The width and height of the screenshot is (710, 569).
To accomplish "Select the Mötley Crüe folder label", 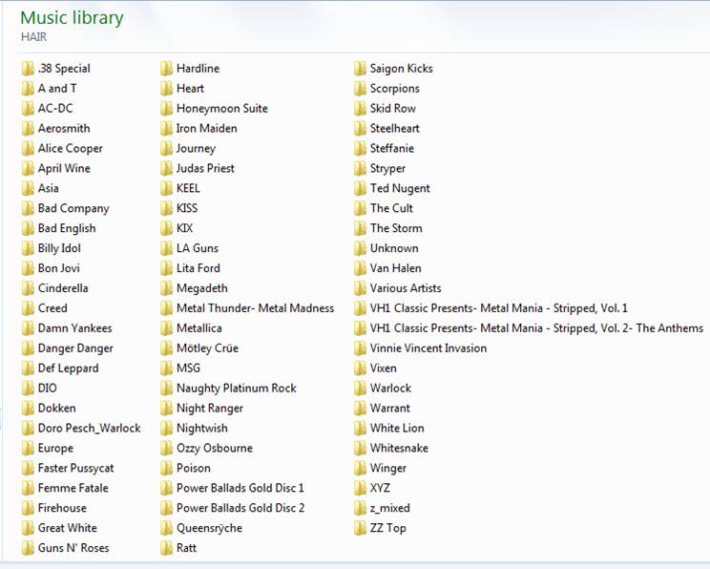I will pos(207,348).
